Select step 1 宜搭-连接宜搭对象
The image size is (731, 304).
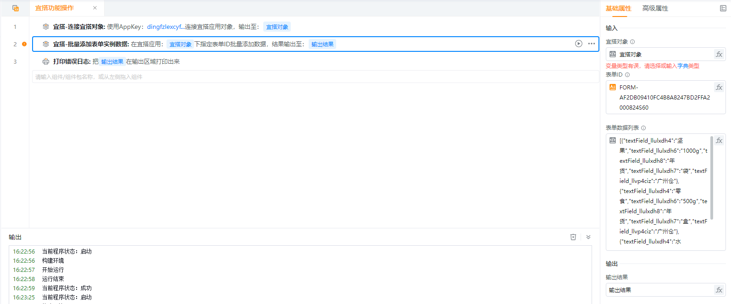(79, 27)
